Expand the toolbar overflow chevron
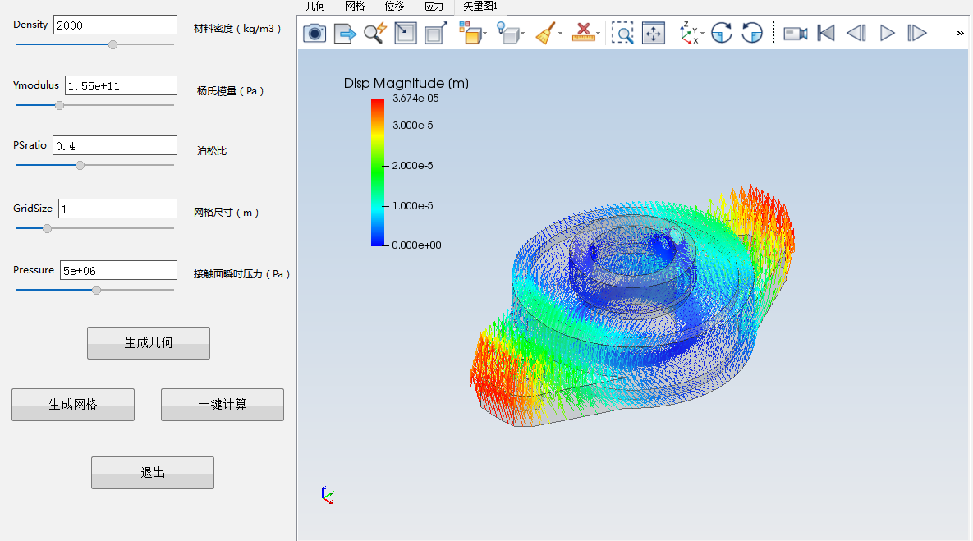This screenshot has height=541, width=973. [961, 34]
